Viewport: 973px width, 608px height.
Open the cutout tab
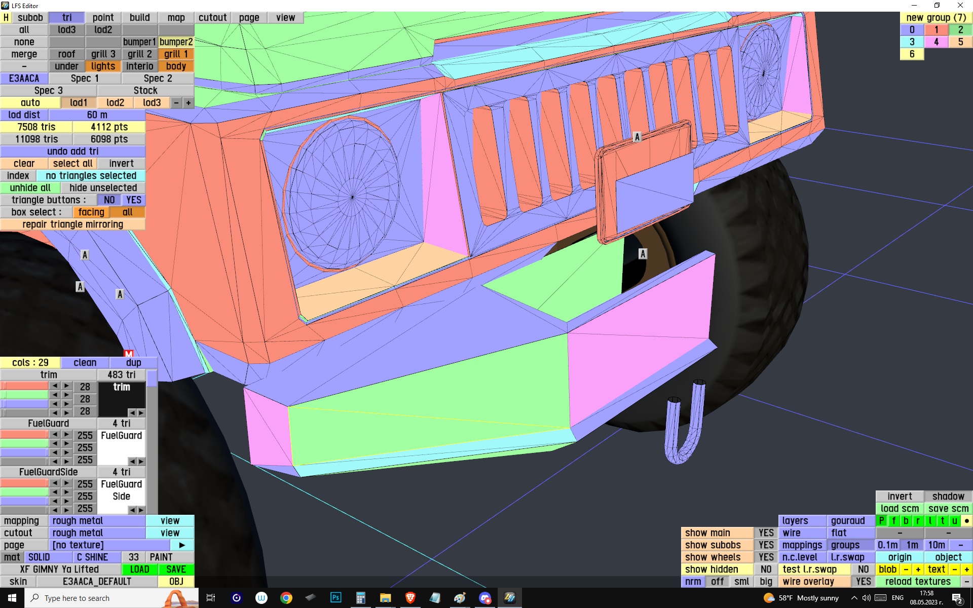tap(212, 18)
